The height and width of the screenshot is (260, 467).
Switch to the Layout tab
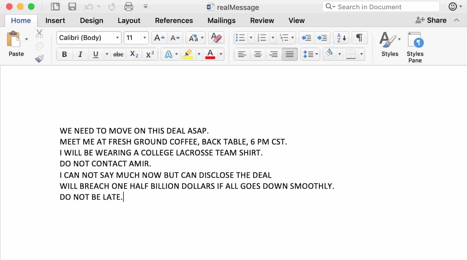click(129, 21)
